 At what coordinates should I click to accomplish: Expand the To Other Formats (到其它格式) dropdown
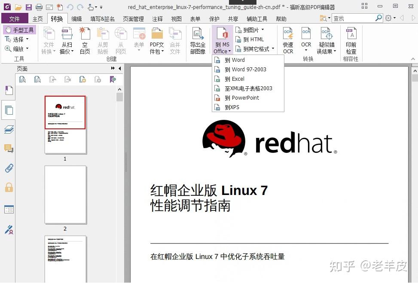pyautogui.click(x=273, y=49)
